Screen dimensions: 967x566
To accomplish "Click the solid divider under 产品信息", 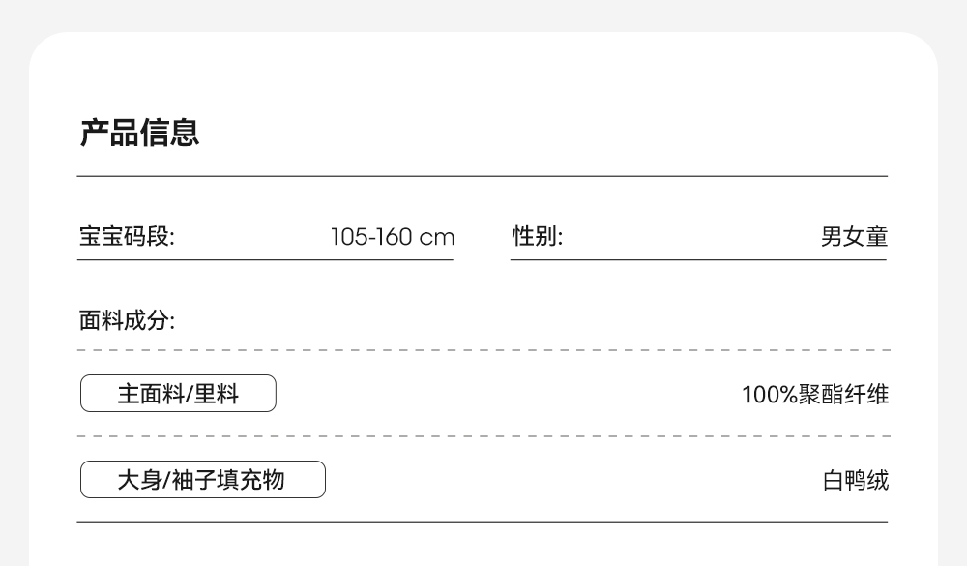I will (x=482, y=176).
